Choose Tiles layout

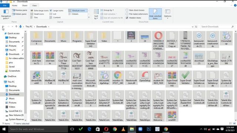click(x=34, y=17)
